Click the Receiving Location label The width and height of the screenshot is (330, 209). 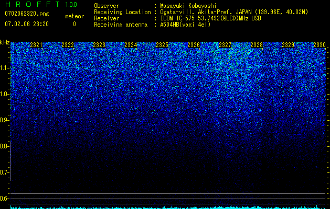pyautogui.click(x=122, y=12)
